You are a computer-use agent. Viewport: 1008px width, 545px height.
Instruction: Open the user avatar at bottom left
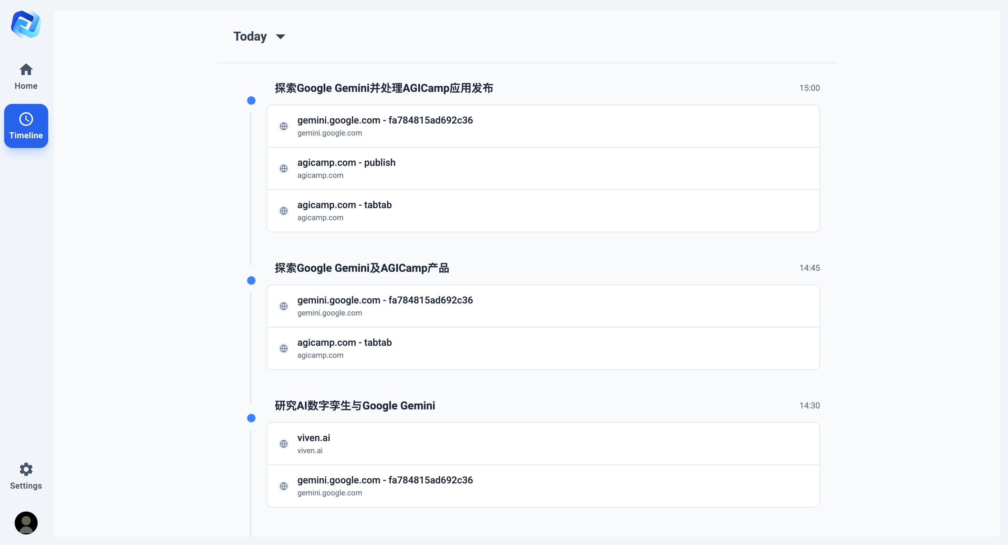(x=26, y=523)
